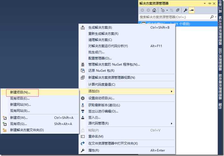Click the pending changes filter clock icon

(163, 10)
